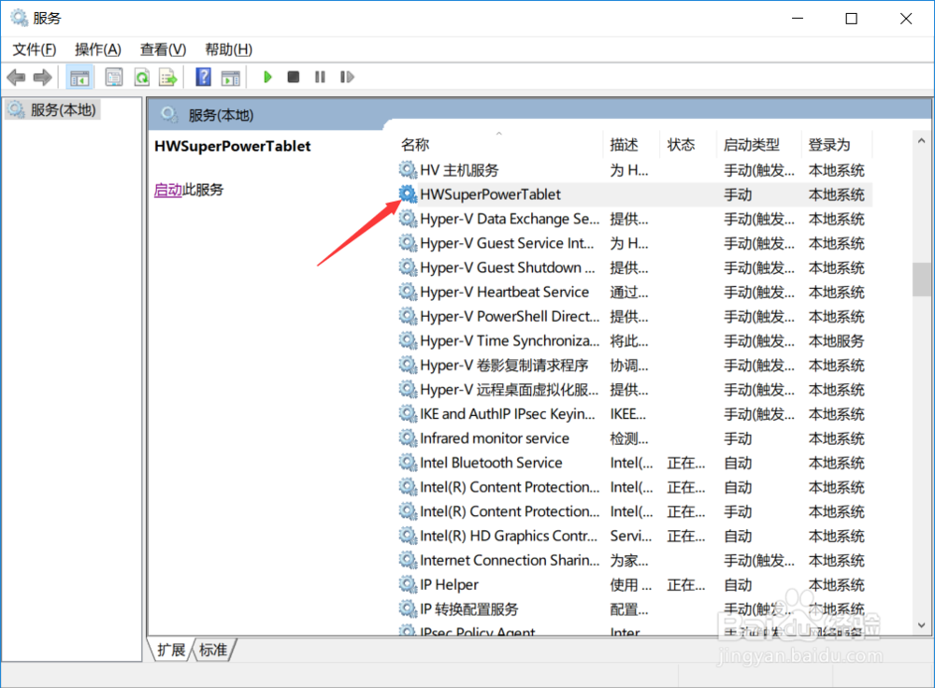Viewport: 935px width, 688px height.
Task: Open the 文件(F) menu
Action: point(35,50)
